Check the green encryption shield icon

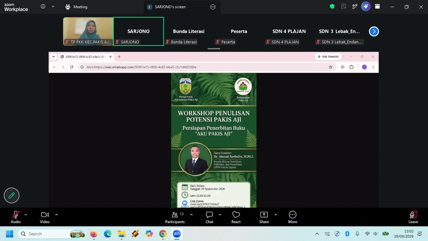point(332,6)
